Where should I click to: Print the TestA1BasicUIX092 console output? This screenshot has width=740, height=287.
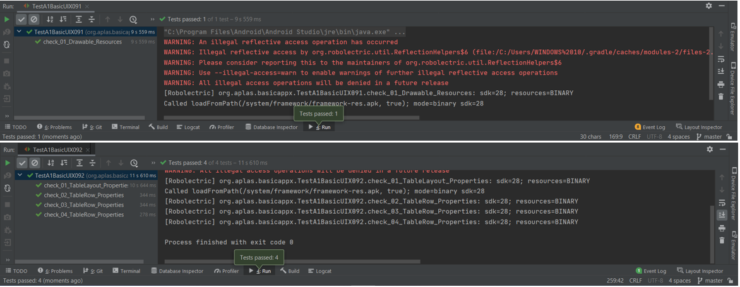(721, 228)
